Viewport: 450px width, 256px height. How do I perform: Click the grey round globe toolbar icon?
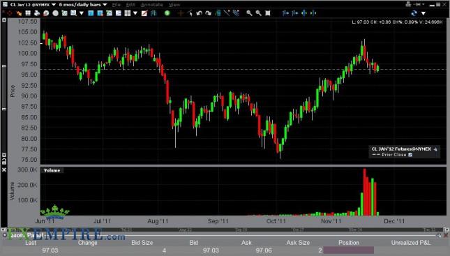coord(55,13)
